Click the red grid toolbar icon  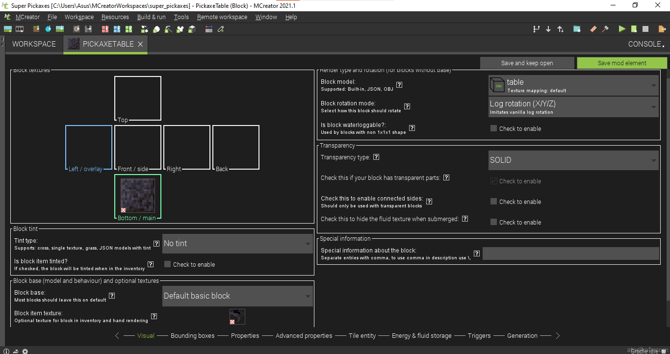click(105, 29)
